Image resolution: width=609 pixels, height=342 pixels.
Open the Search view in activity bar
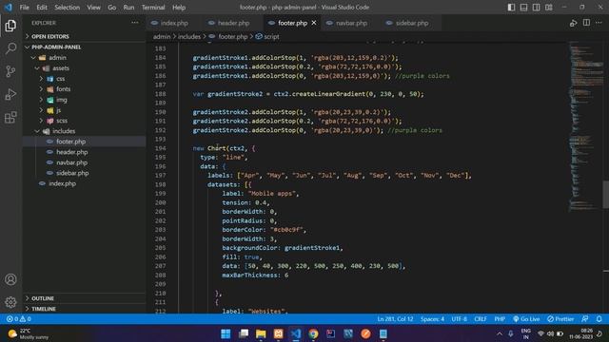point(10,48)
